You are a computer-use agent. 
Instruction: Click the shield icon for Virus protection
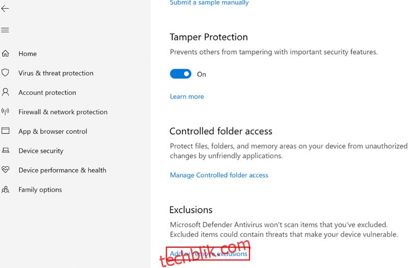[x=5, y=72]
